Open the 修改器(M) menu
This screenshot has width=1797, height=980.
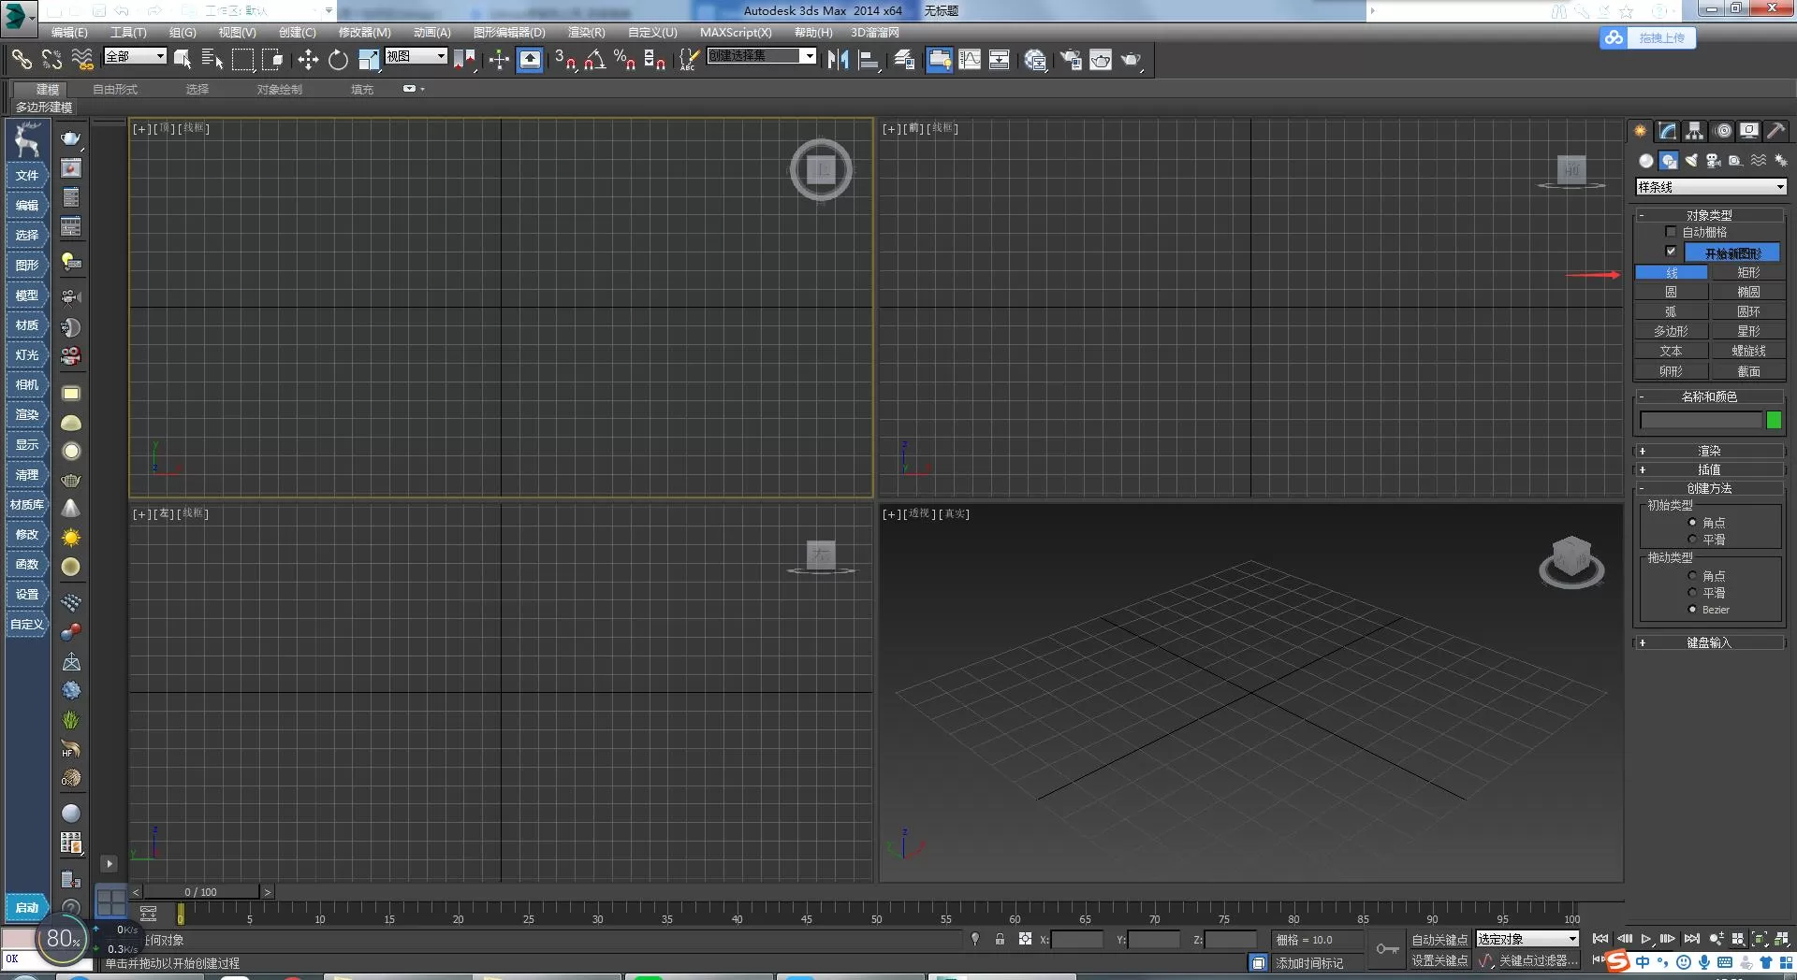[x=365, y=32]
